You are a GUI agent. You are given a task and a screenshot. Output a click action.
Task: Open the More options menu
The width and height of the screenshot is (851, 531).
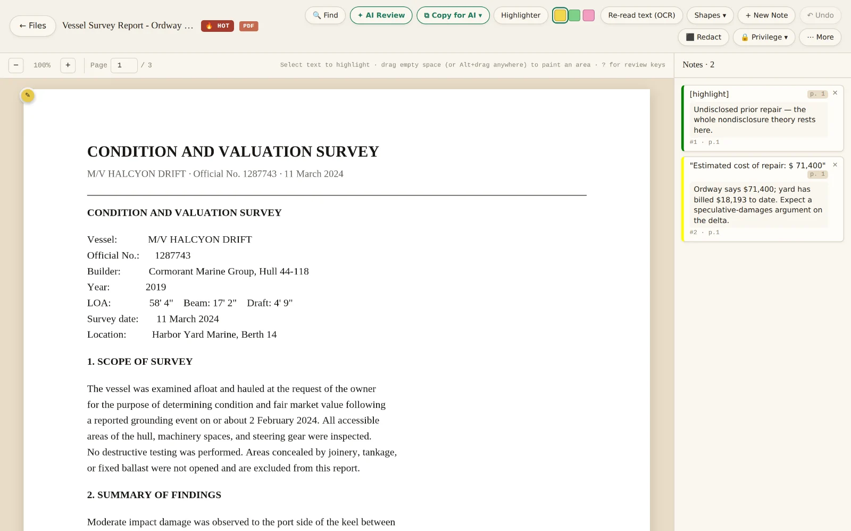coord(820,37)
